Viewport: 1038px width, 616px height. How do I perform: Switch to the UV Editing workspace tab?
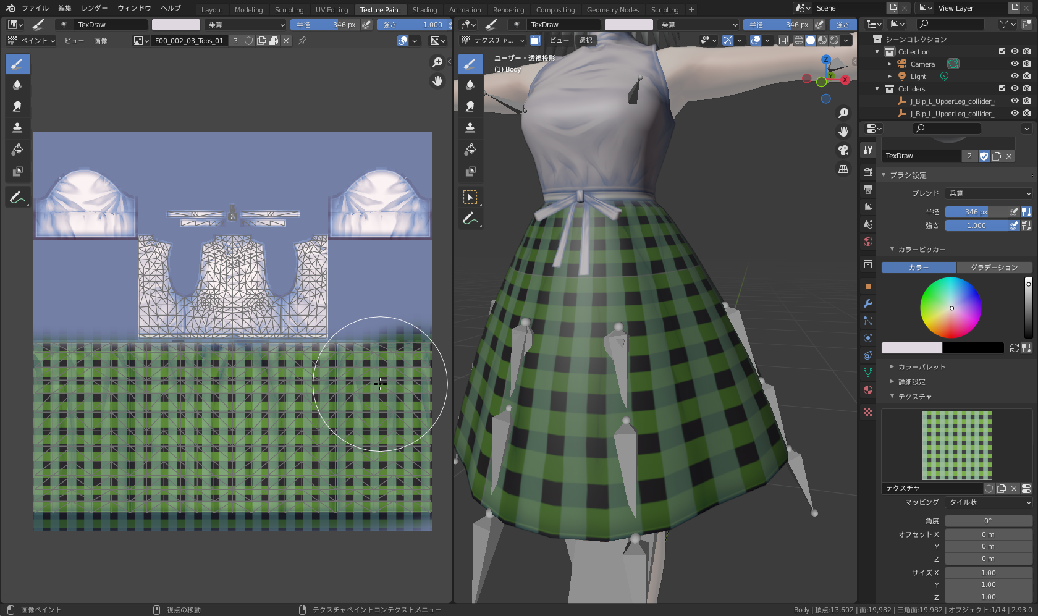pos(332,9)
